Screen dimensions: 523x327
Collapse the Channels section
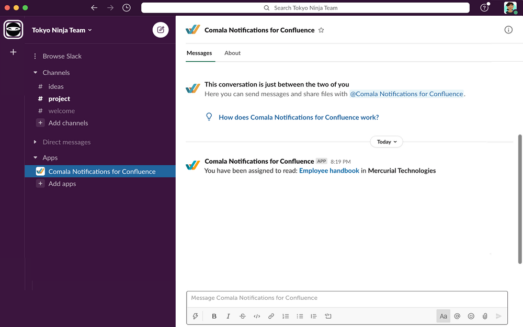[x=36, y=72]
